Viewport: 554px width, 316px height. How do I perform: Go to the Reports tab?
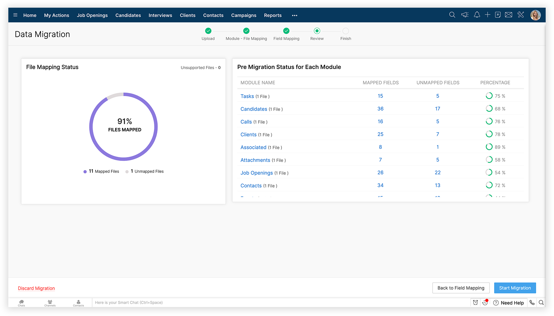(x=273, y=15)
